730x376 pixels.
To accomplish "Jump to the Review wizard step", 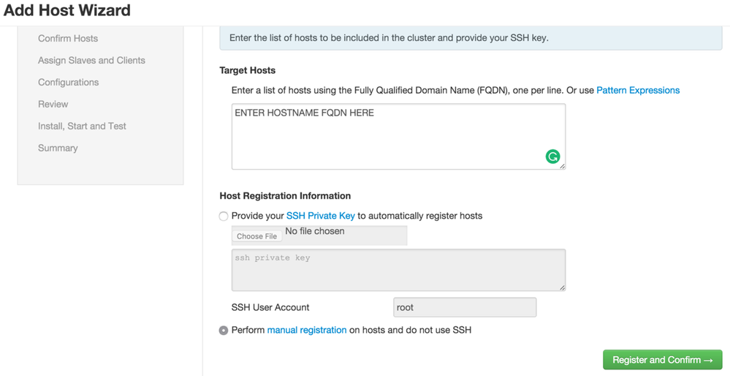I will pyautogui.click(x=53, y=104).
